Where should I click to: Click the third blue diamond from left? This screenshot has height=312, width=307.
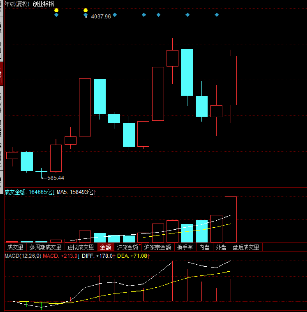115,15
